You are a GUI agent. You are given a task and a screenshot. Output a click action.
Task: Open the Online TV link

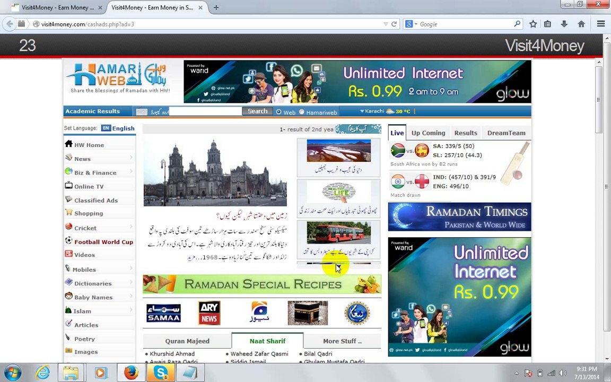tap(89, 186)
